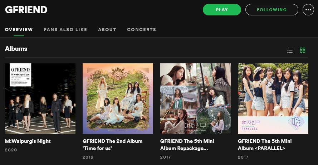Open the Overview tab

(19, 30)
